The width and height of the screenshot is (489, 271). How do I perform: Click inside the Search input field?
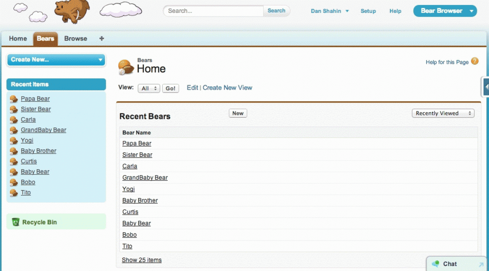pos(214,11)
